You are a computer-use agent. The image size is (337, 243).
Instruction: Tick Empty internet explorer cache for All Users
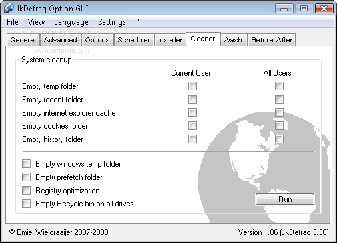[x=279, y=112]
